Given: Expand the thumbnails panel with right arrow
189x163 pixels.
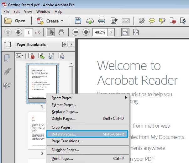Looking at the screenshot, I should (x=71, y=44).
